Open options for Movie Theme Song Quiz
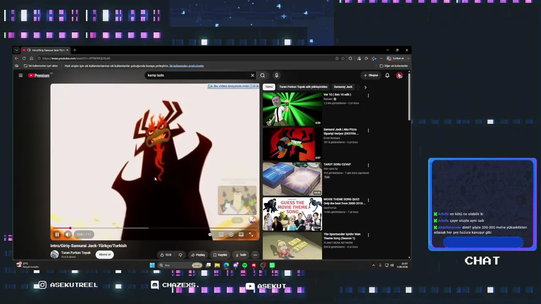Viewport: 541px width, 304px height. pos(368,200)
